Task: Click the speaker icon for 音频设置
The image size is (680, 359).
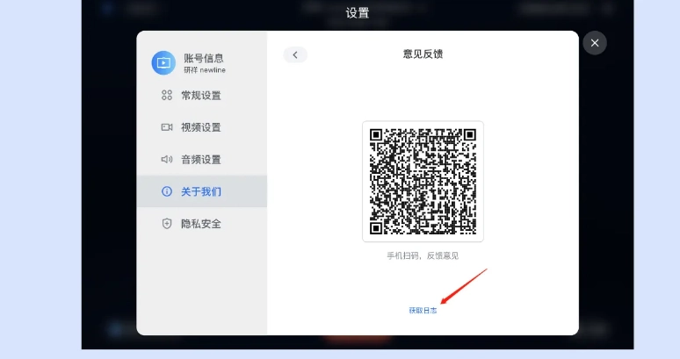Action: (167, 160)
